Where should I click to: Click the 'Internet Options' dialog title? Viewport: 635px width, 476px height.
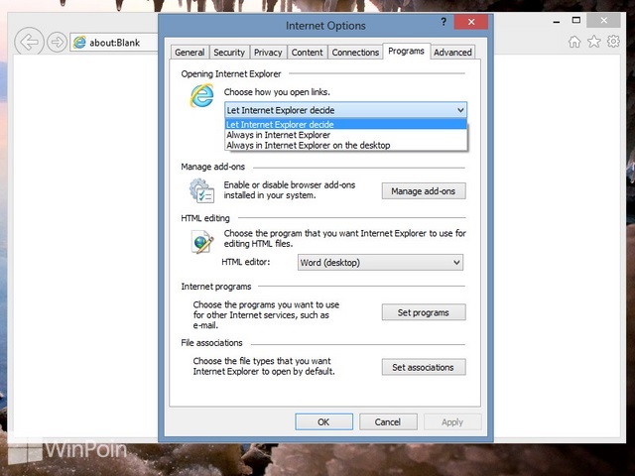point(325,26)
